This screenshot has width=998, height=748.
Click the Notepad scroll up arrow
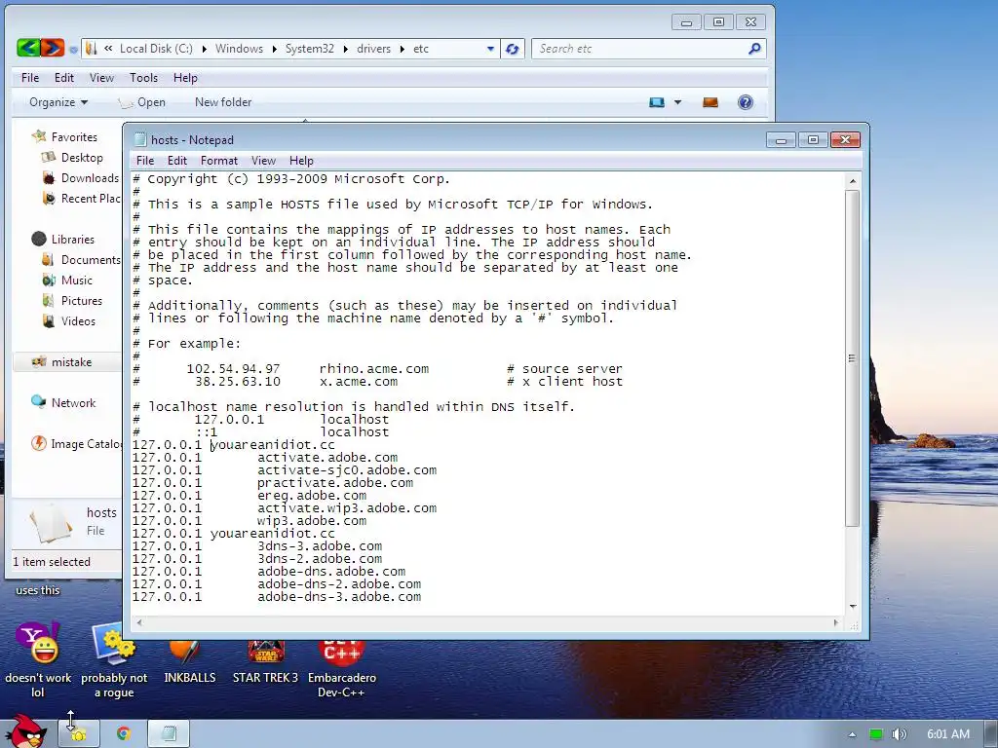852,181
